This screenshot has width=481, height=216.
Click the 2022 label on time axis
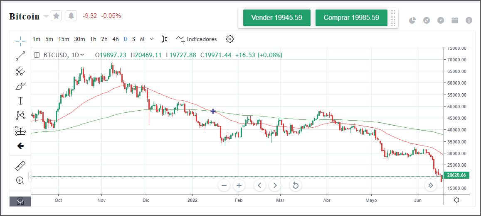tap(192, 200)
